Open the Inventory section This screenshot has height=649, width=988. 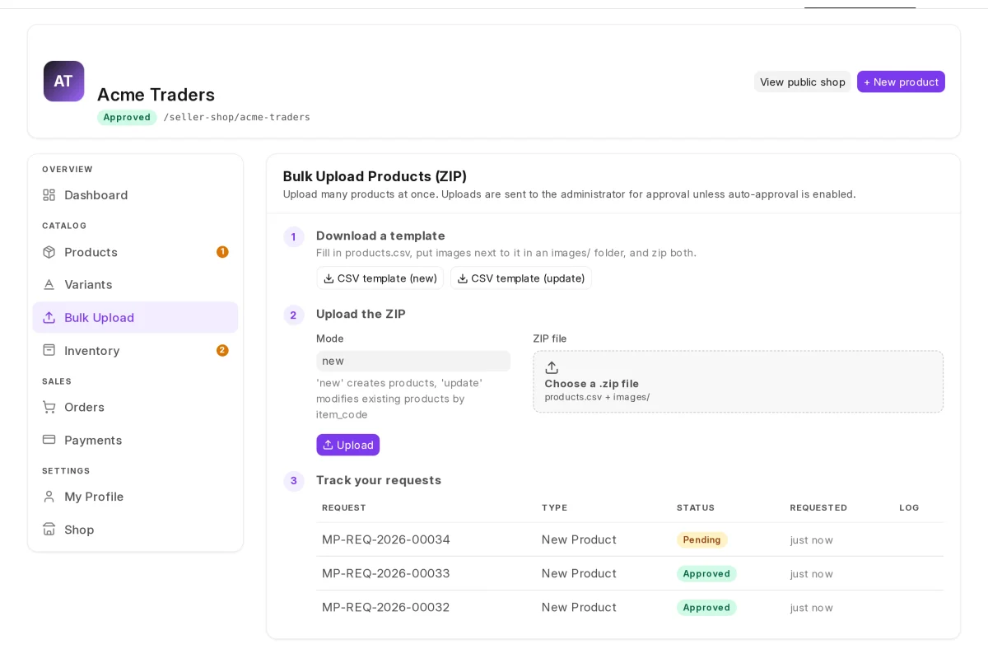135,350
